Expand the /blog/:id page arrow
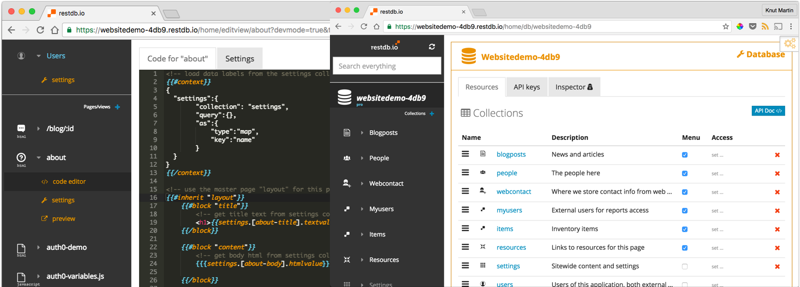This screenshot has height=287, width=800. coord(38,129)
